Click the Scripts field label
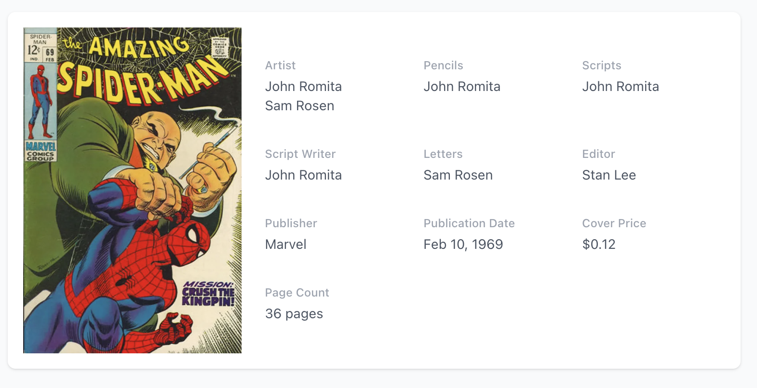757x388 pixels. tap(601, 65)
